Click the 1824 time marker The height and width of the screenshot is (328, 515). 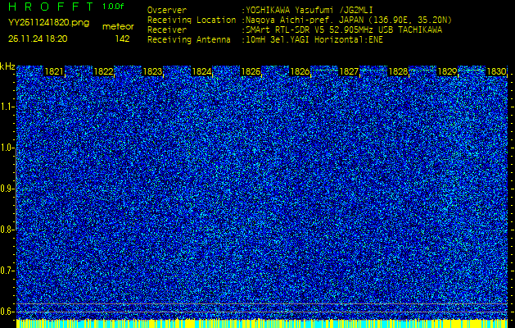click(x=201, y=71)
